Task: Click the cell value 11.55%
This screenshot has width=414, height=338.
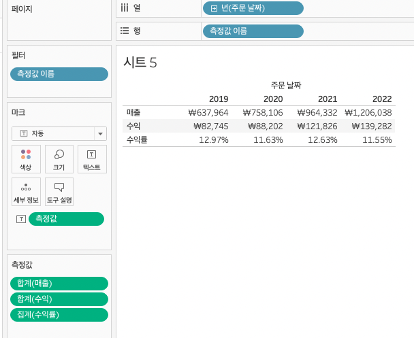Action: click(x=377, y=139)
